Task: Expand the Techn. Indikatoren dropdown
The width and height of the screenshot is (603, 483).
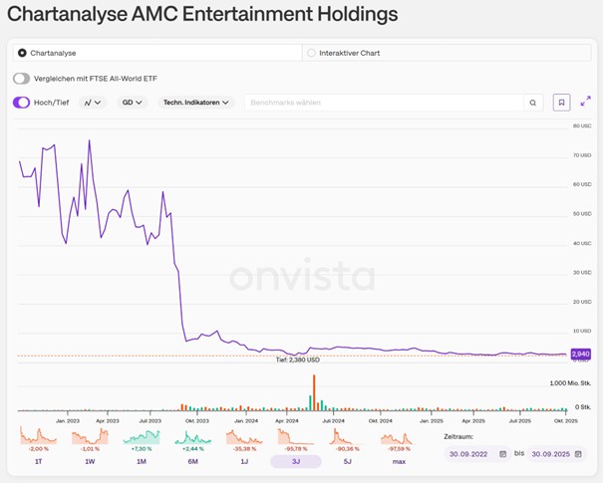Action: 196,102
